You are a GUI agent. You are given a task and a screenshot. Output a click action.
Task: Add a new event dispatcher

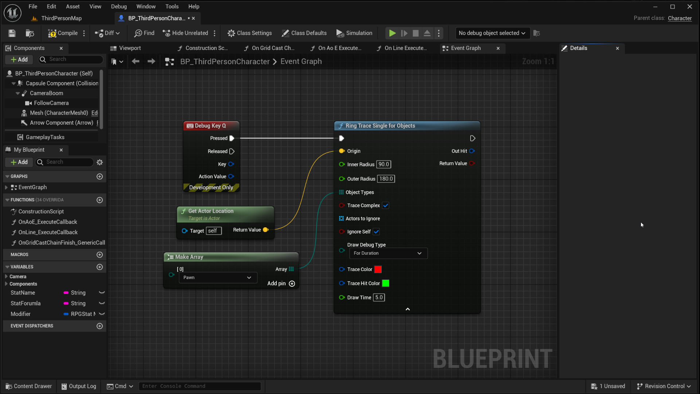100,326
